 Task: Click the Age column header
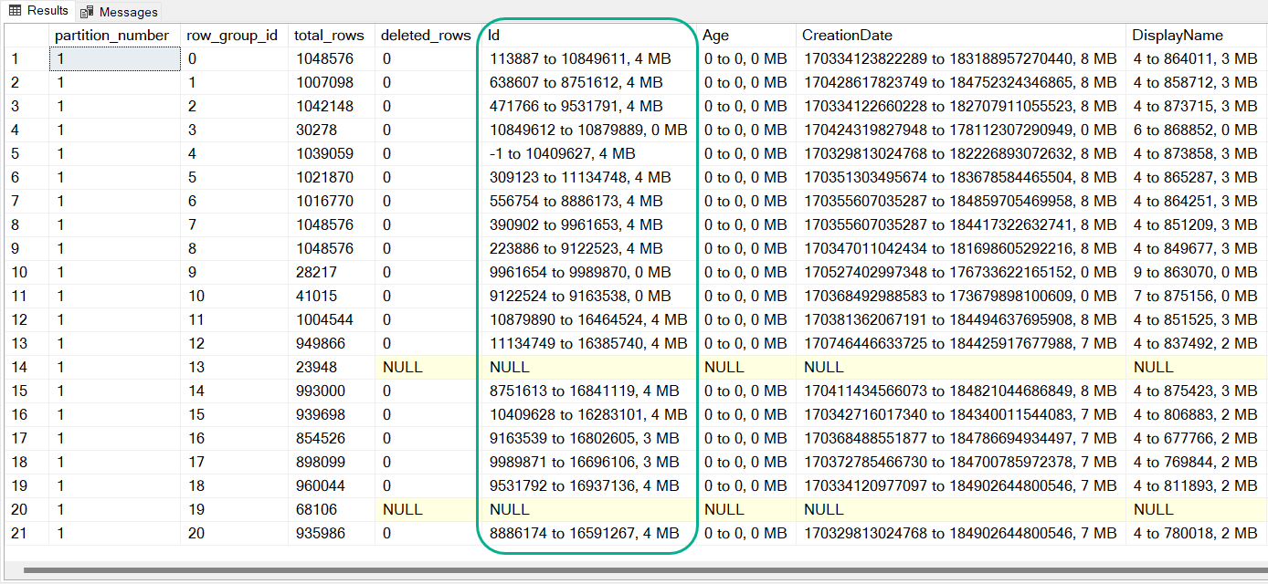[x=748, y=36]
